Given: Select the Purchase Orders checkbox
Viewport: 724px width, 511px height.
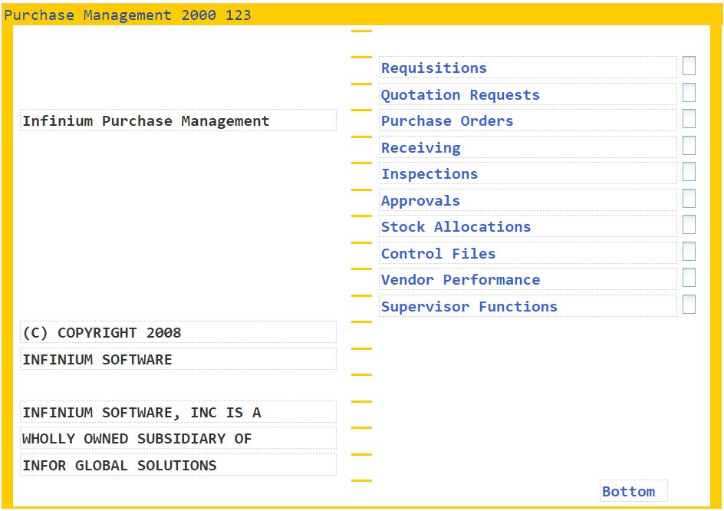Looking at the screenshot, I should click(689, 119).
